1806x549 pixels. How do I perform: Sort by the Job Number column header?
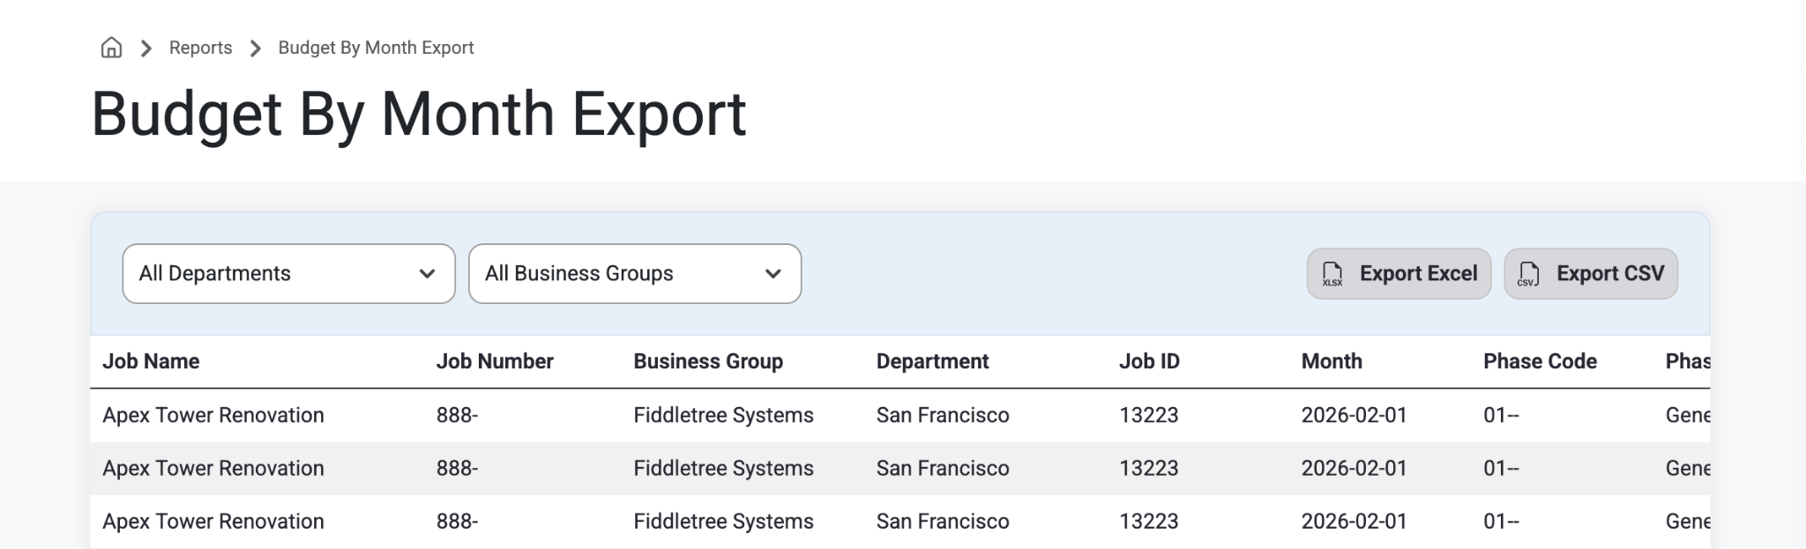click(x=495, y=361)
